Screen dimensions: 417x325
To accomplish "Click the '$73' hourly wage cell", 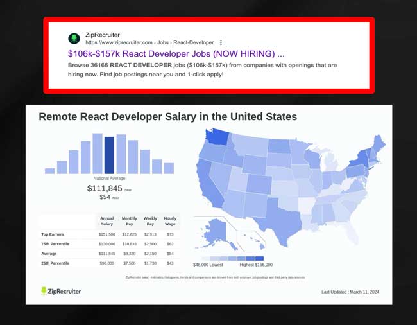I will [x=170, y=234].
